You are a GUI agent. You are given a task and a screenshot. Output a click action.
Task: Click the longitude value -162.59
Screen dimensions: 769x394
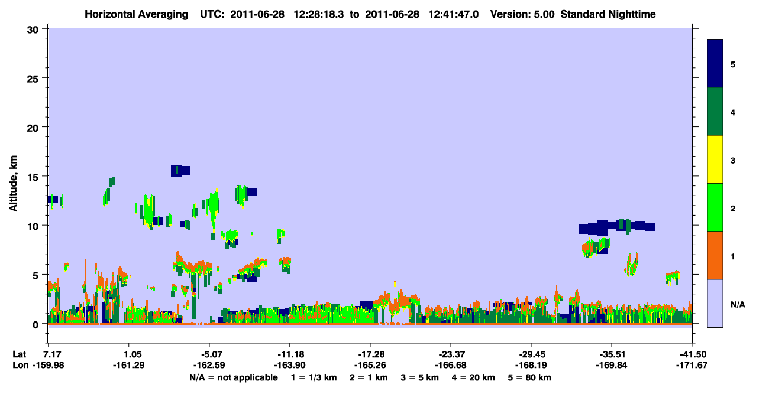(209, 366)
